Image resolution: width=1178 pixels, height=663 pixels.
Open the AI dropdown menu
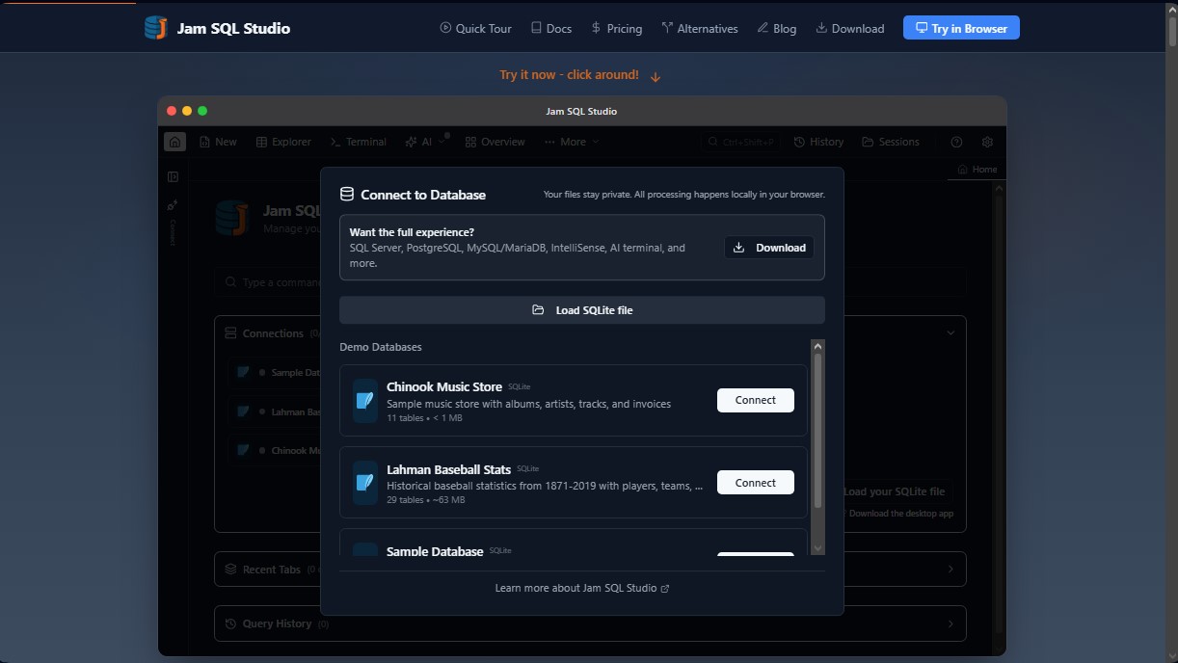pyautogui.click(x=425, y=142)
